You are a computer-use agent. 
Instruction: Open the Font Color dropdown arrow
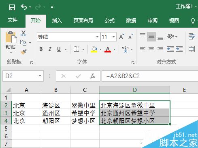click(x=114, y=49)
